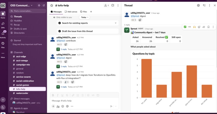Open DMs in left rail
The height and width of the screenshot is (114, 217).
point(3,25)
